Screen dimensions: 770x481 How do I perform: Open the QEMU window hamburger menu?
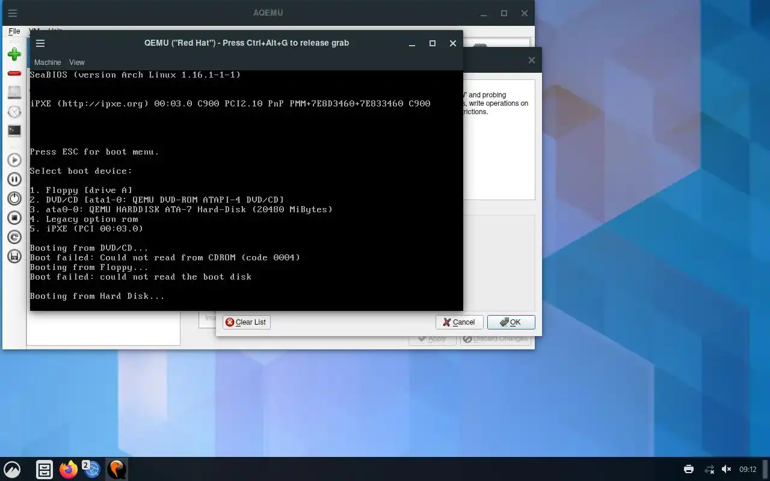tap(40, 43)
